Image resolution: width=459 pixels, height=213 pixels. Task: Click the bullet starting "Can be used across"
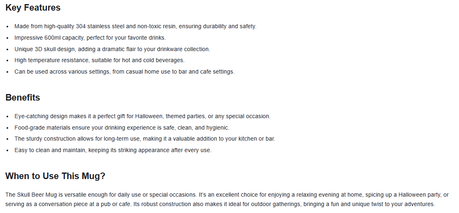tap(124, 72)
